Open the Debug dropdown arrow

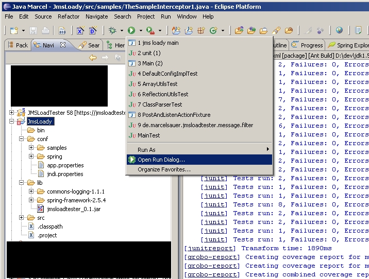coord(122,30)
